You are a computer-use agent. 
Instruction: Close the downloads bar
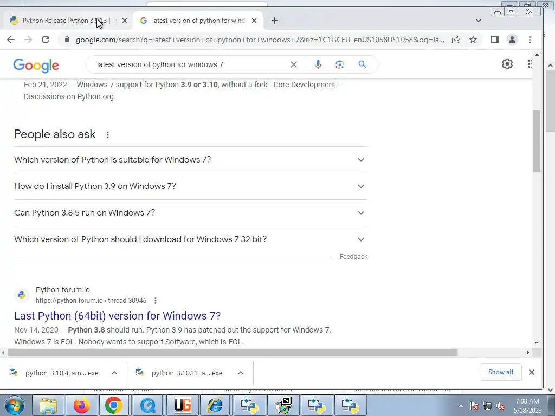[532, 372]
